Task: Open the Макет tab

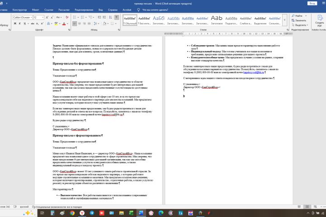Action: pyautogui.click(x=36, y=10)
